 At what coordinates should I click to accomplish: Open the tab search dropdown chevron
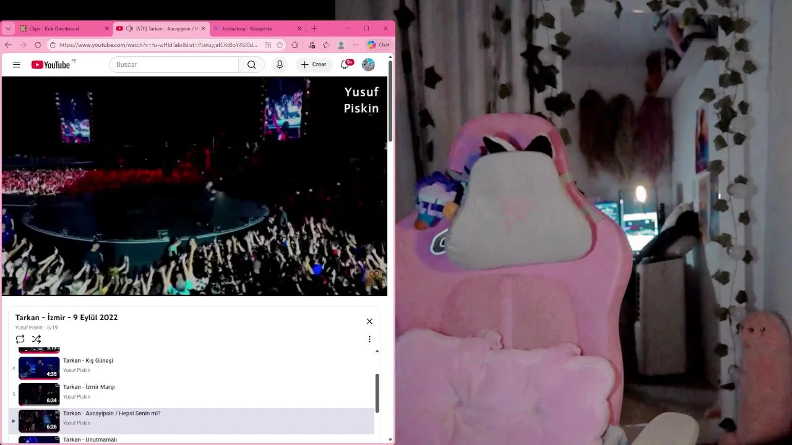[x=8, y=28]
